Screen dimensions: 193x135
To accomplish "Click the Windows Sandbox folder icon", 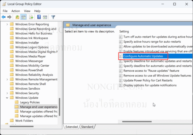I will click(12, 88).
